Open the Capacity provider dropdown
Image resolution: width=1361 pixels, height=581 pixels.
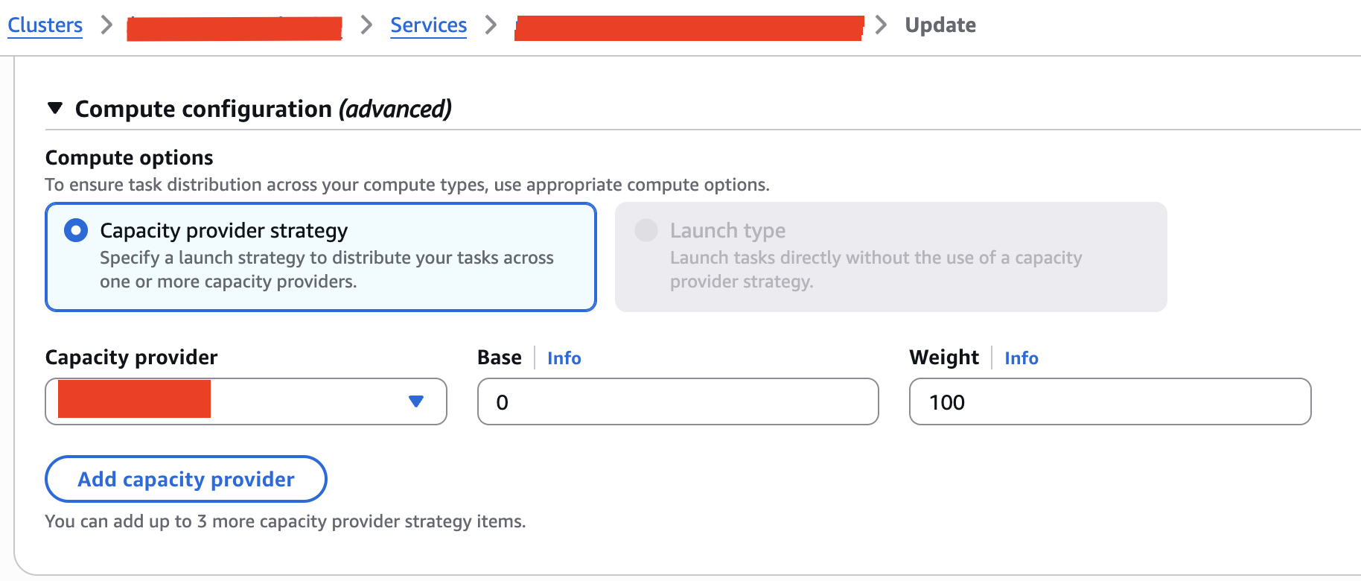tap(246, 401)
